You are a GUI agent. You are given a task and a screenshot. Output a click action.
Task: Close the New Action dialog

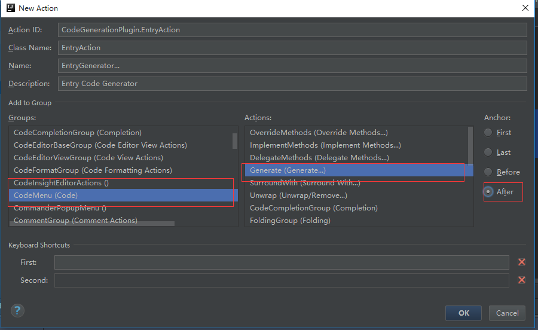(525, 8)
